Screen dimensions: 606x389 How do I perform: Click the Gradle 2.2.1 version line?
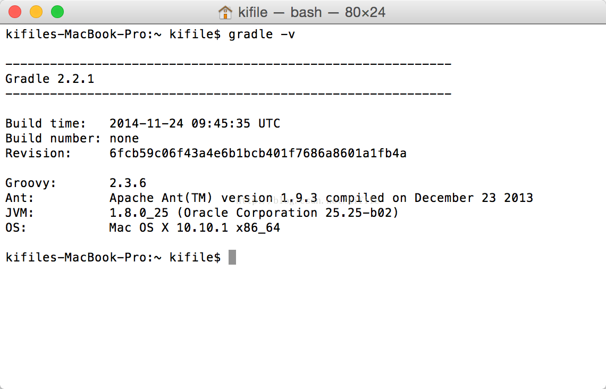50,79
